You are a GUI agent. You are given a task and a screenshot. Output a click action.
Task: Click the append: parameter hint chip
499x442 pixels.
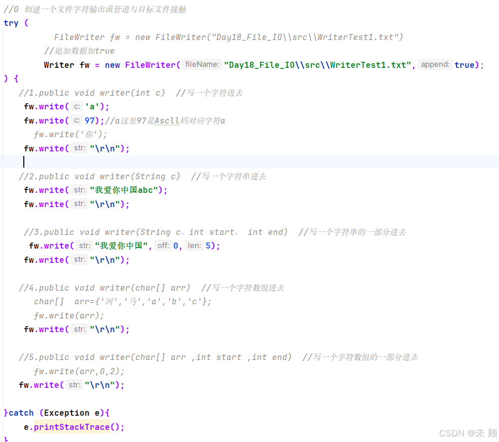[x=435, y=65]
